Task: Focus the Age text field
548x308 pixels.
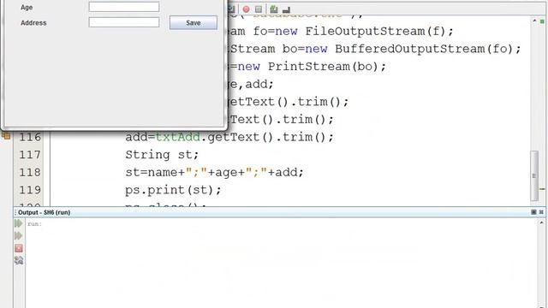Action: (x=124, y=7)
